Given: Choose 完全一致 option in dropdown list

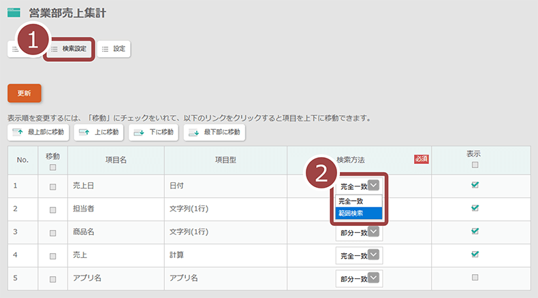Looking at the screenshot, I should tap(359, 201).
